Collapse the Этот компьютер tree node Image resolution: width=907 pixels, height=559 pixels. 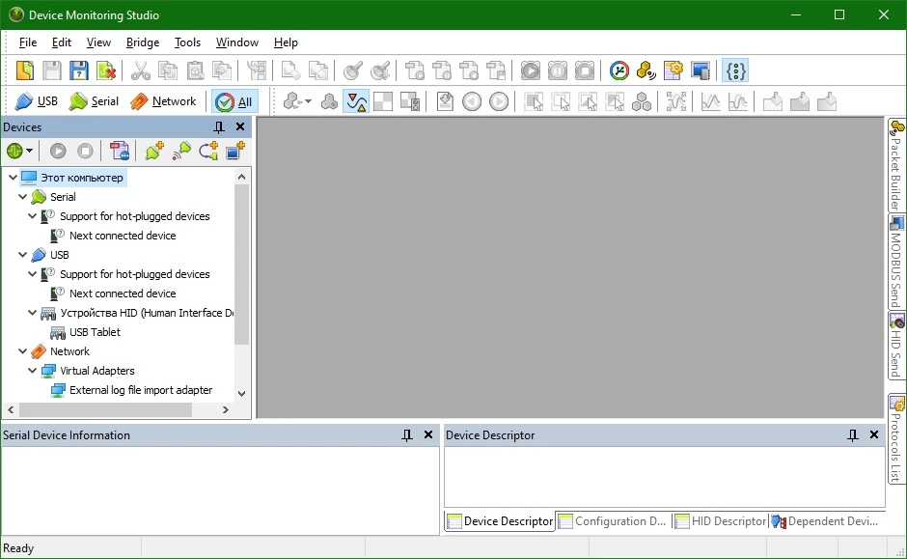[13, 177]
